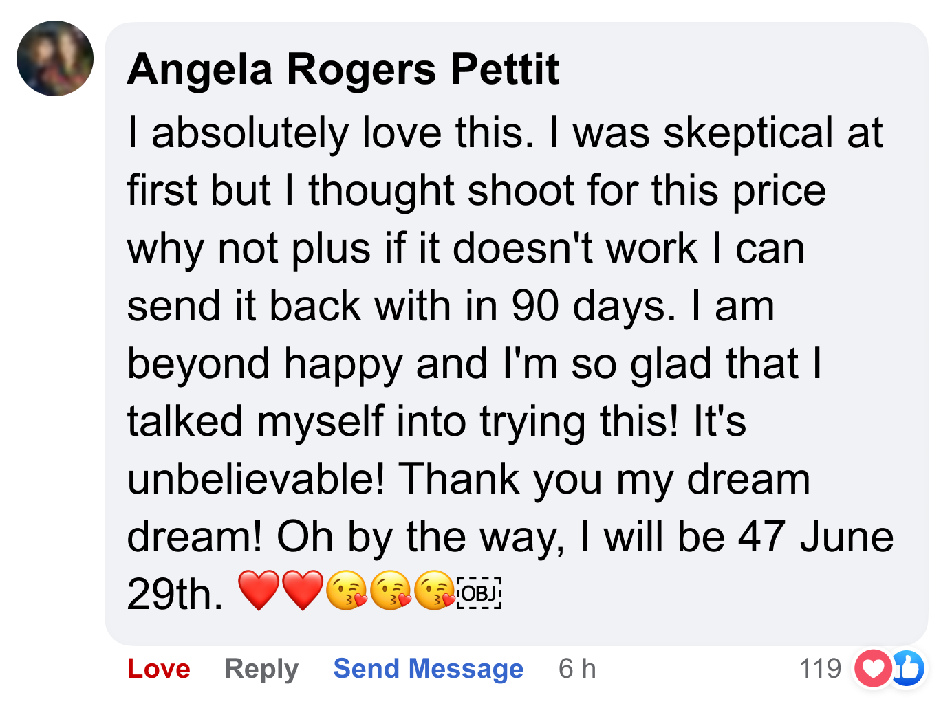This screenshot has width=941, height=708.
Task: Click the middle kissing face emoji
Action: point(391,591)
